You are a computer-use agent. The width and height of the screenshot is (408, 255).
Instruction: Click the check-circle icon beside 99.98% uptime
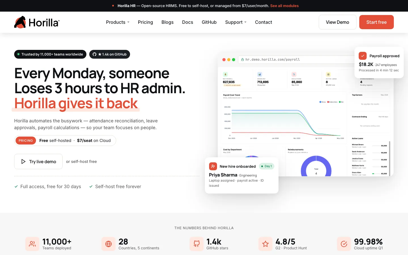[x=344, y=244]
